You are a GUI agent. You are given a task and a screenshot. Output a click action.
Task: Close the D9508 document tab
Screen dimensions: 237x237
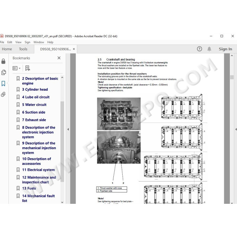[x=74, y=49]
